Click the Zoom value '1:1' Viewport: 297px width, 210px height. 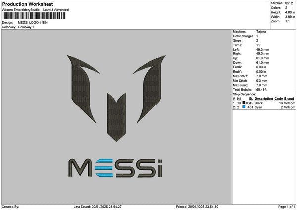click(287, 21)
